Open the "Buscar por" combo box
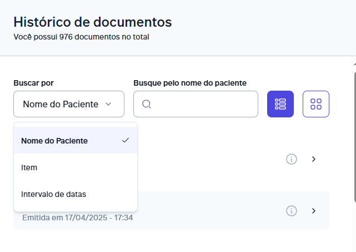356x252 pixels. tap(69, 104)
